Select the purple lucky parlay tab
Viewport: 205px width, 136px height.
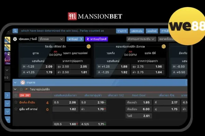coord(97,39)
